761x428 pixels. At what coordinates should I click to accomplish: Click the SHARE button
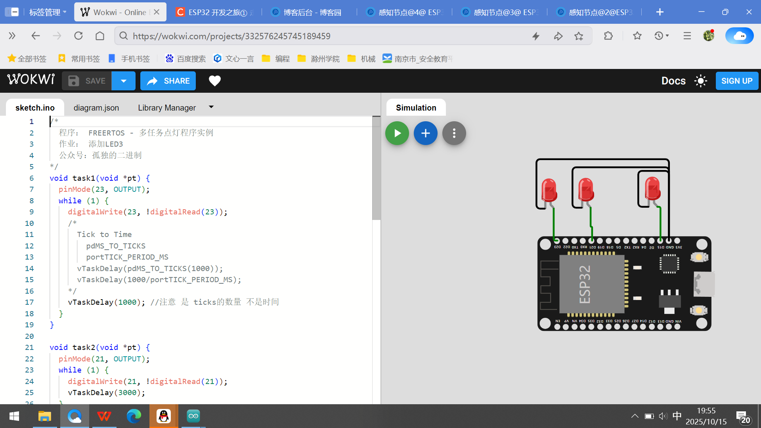point(168,81)
